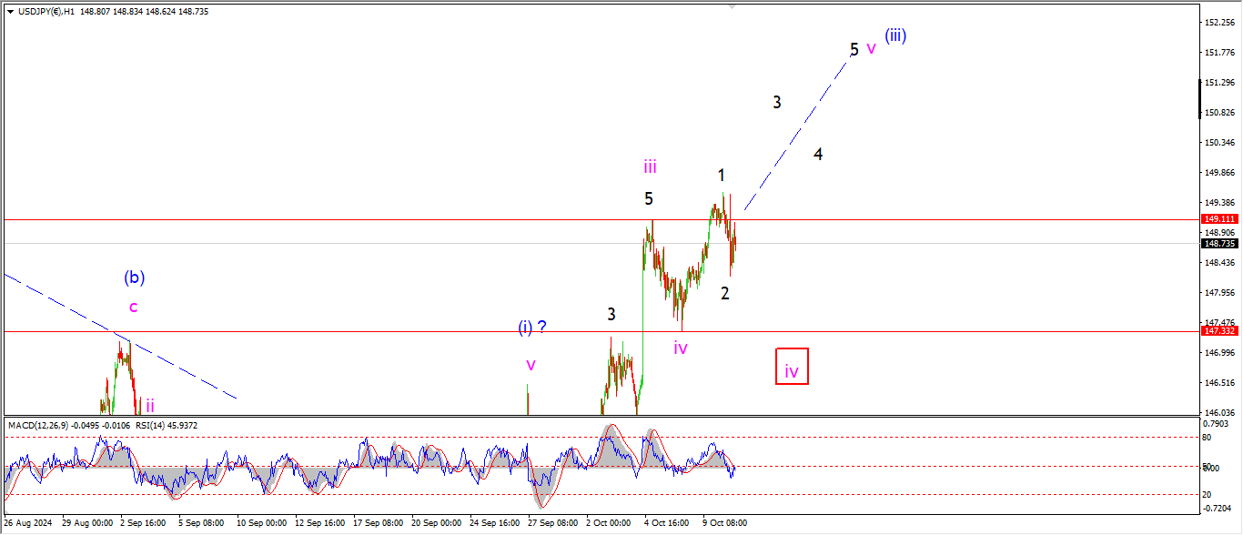Select the magenta 'iii' label above wave 5
Screen dimensions: 1243x535
pos(650,167)
